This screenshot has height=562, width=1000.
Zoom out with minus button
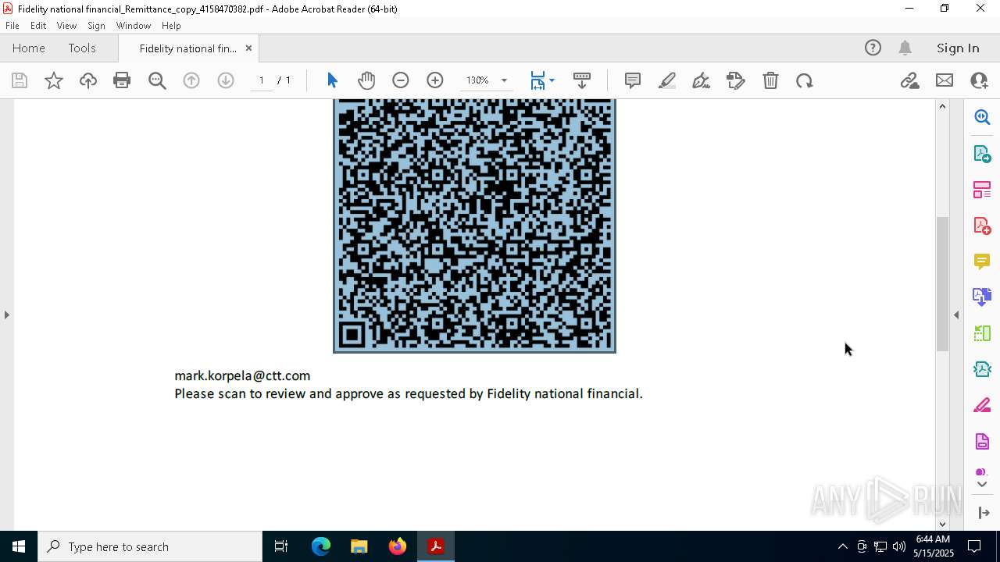[401, 80]
